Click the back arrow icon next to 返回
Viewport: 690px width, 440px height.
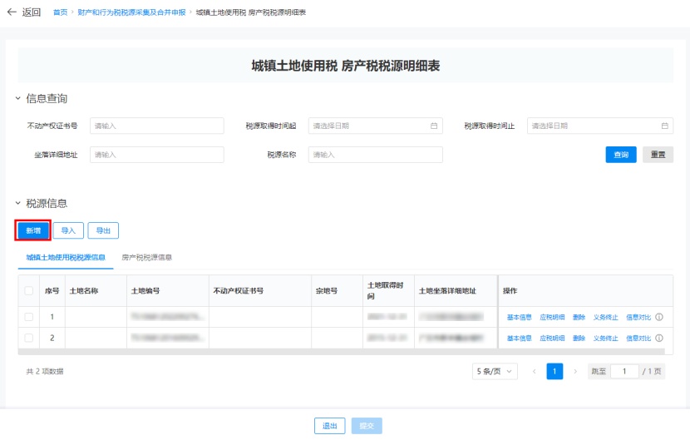click(12, 12)
